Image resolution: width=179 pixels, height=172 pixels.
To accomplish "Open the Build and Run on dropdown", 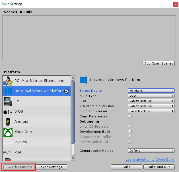I will 151,111.
